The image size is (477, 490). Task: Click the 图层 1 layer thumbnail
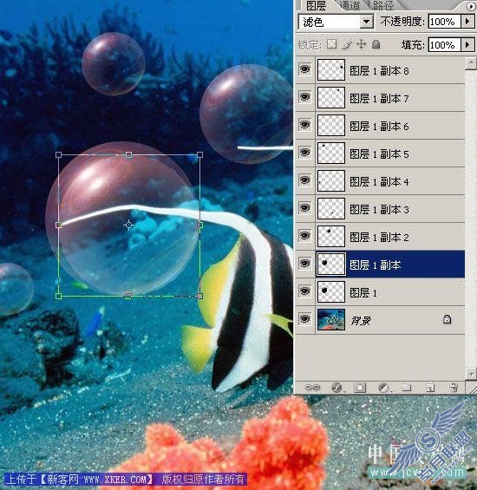(x=331, y=292)
